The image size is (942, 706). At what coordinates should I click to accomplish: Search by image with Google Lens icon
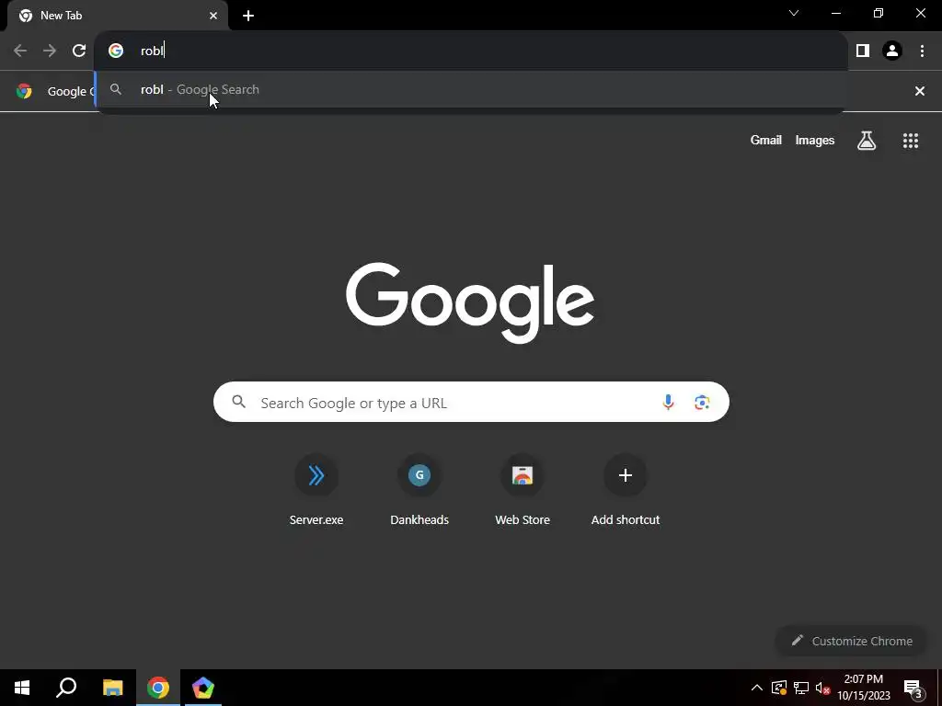702,403
